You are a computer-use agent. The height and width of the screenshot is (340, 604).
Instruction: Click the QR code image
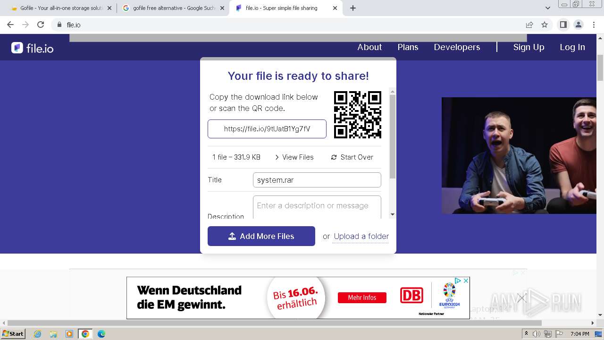coord(358,115)
